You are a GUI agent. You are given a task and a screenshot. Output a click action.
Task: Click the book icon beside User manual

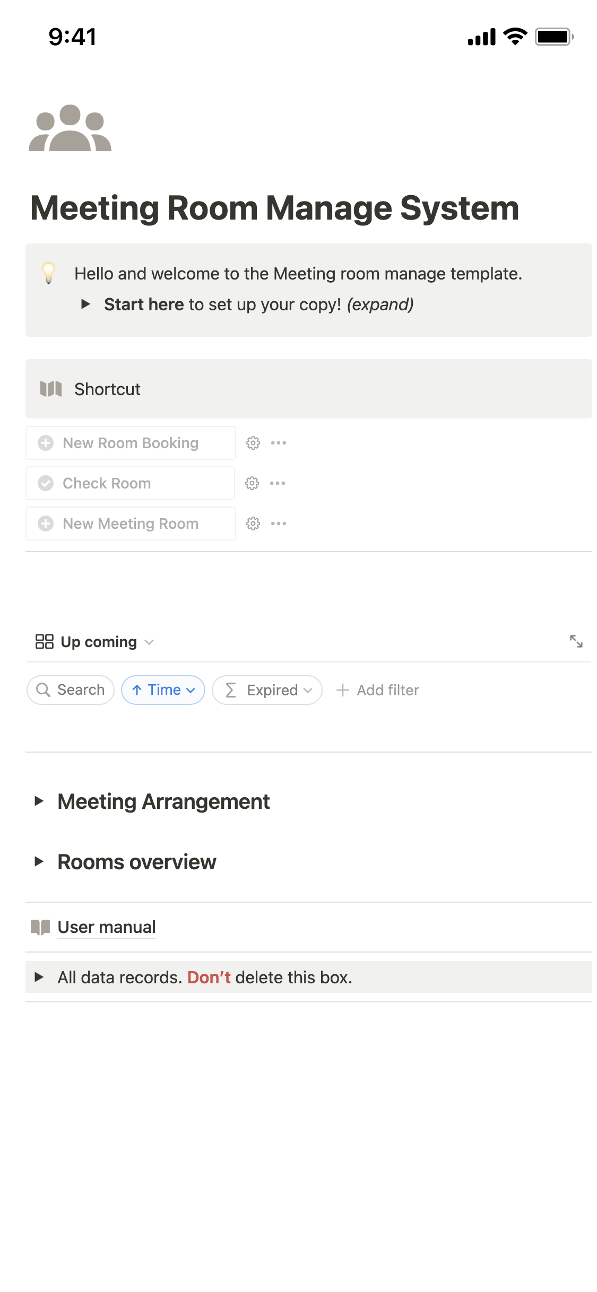click(x=40, y=926)
